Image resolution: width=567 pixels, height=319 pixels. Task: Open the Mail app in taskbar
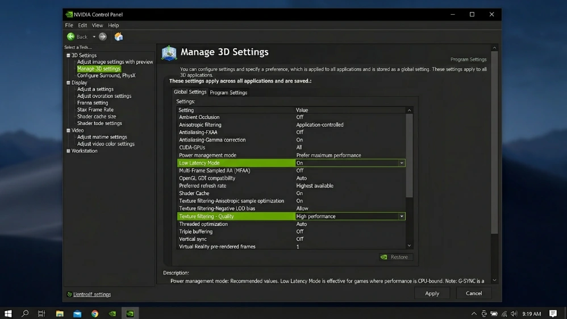pos(77,313)
